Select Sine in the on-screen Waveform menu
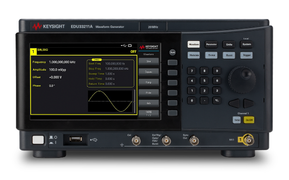The width and height of the screenshot is (289, 180). point(149,61)
